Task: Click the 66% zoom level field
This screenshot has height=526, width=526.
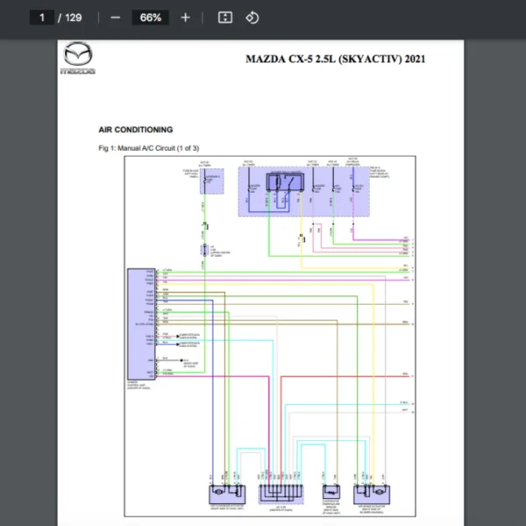Action: [150, 18]
